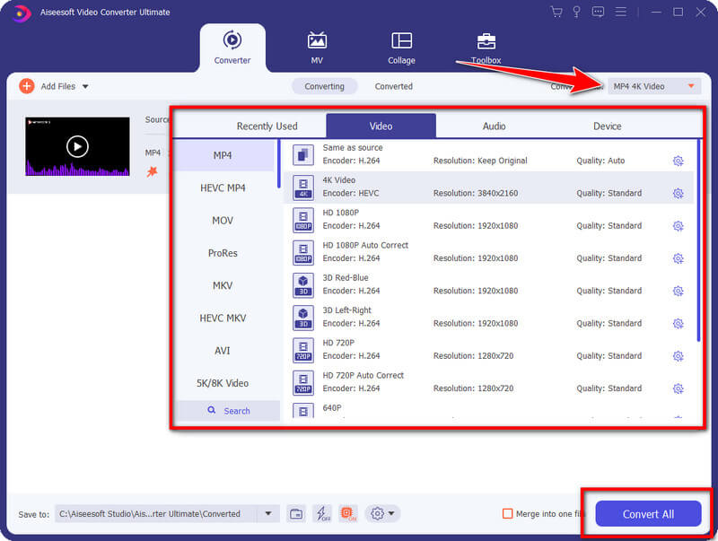Select the Converted filter button
The width and height of the screenshot is (718, 541).
pyautogui.click(x=393, y=86)
